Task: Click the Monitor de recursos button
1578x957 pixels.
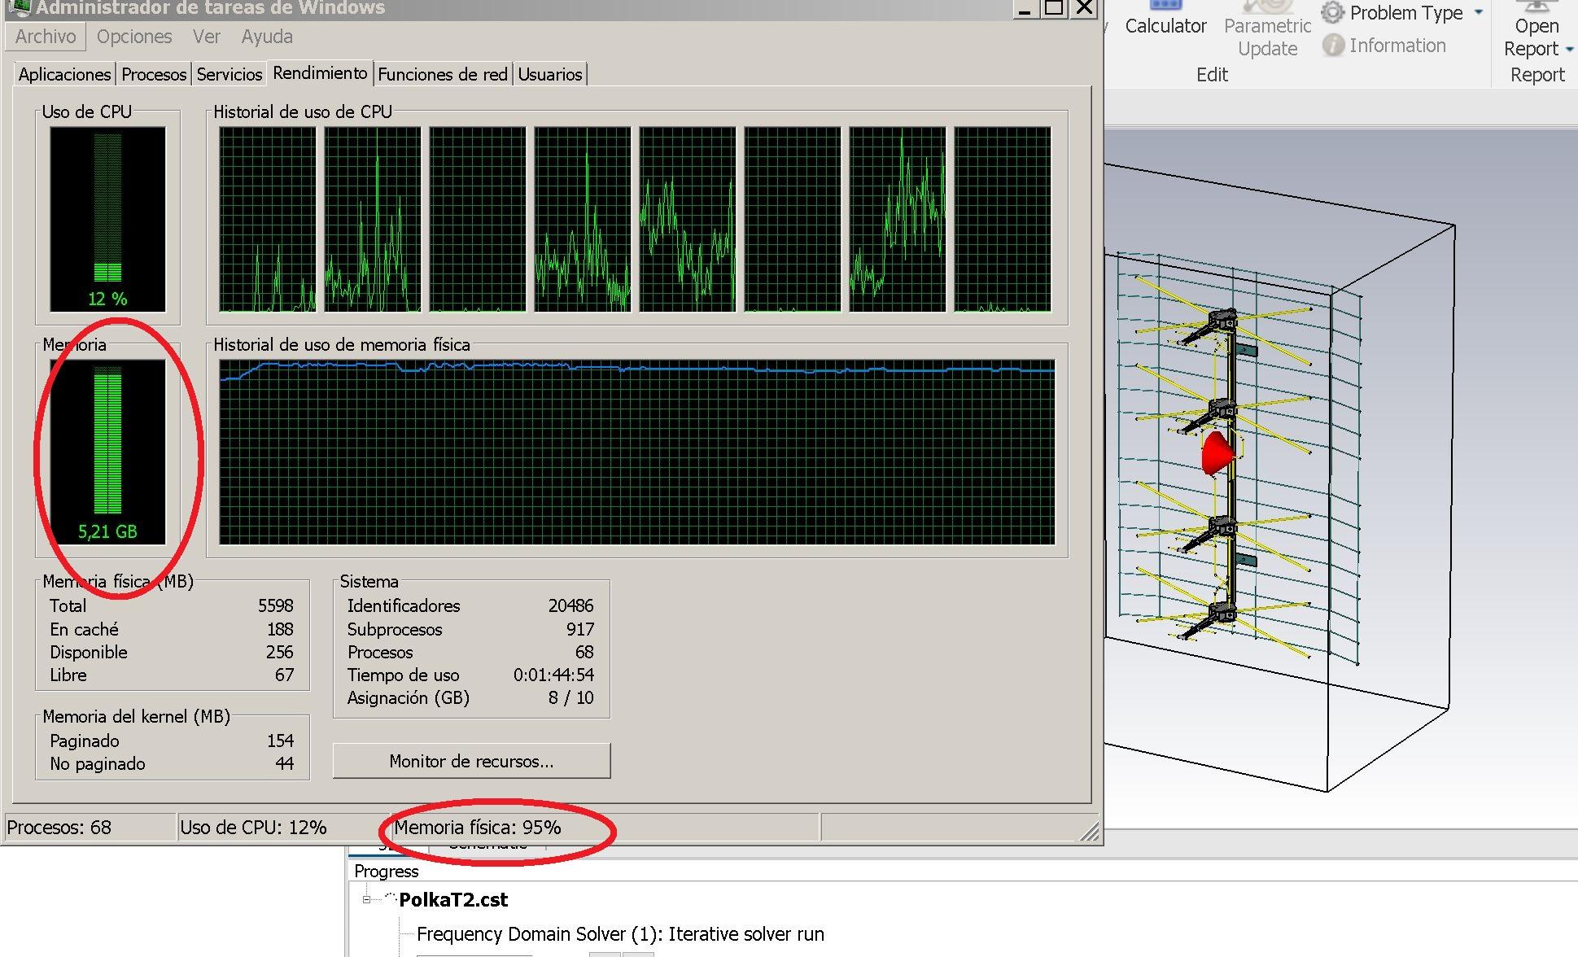Action: click(x=471, y=761)
